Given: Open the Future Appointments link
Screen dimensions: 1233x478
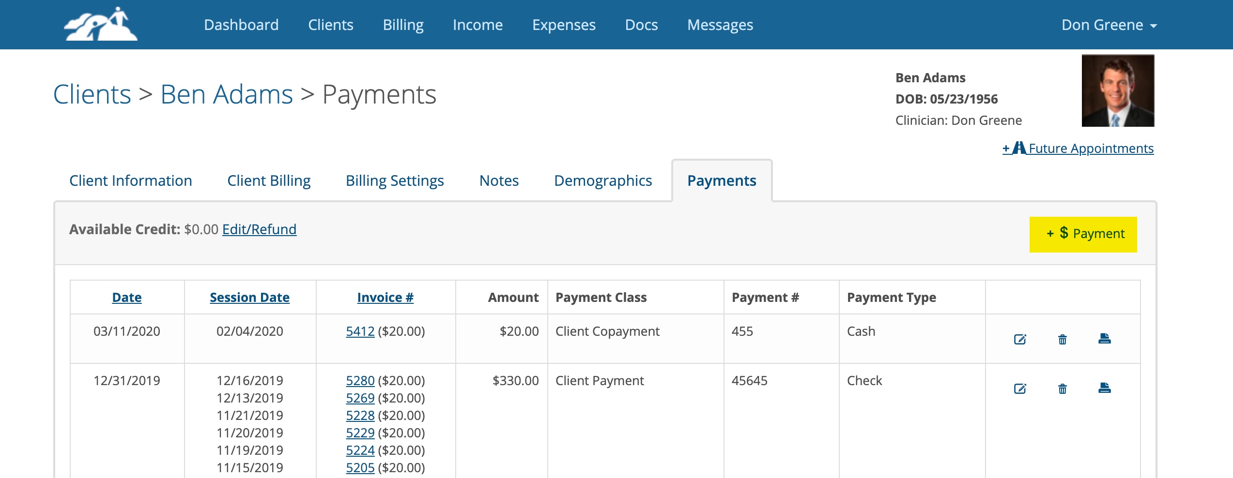Looking at the screenshot, I should (1078, 148).
